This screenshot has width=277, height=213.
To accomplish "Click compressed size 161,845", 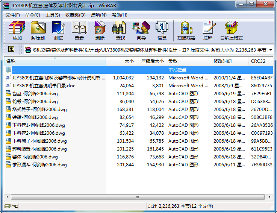I will click(156, 149).
